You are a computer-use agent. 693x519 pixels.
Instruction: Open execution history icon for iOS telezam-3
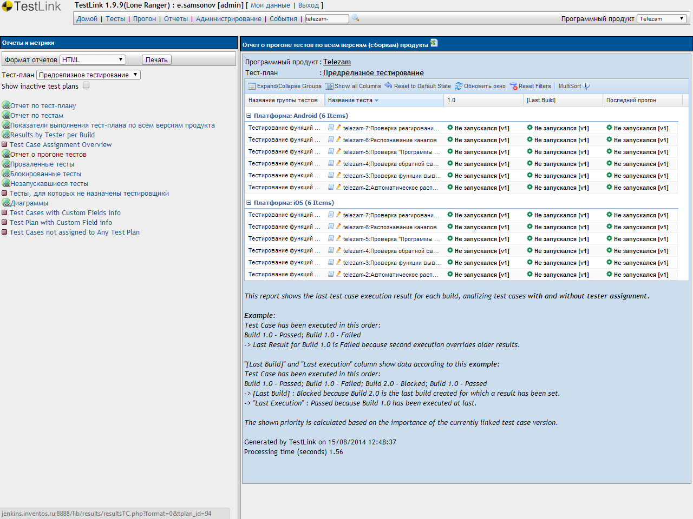tap(331, 262)
